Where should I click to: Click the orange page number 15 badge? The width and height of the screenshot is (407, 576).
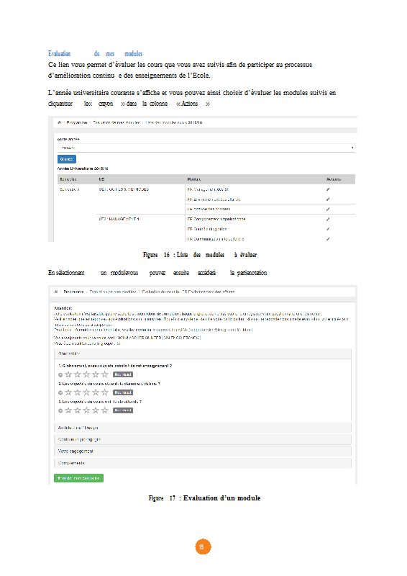click(203, 546)
